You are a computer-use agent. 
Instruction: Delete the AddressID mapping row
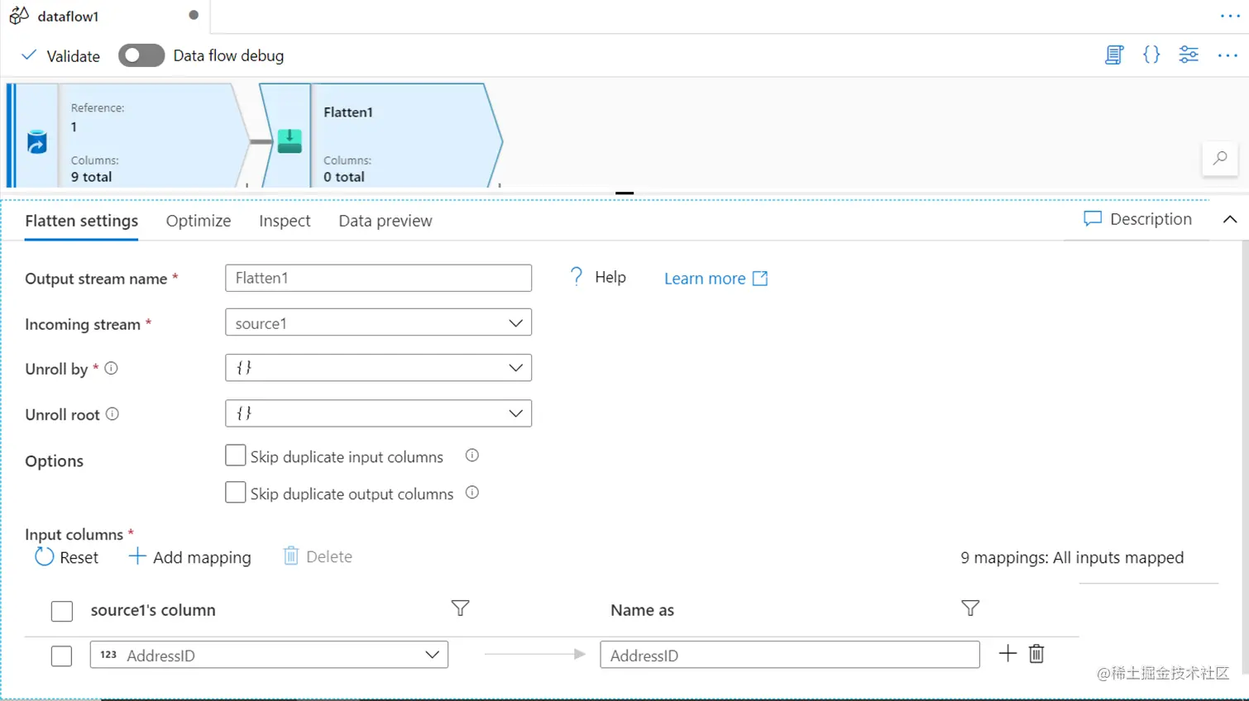1036,654
